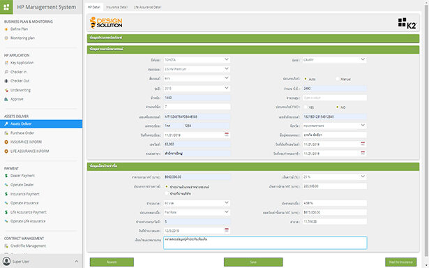Collapse the first green section header bar
Screen dimensions: 429x268
(253, 38)
